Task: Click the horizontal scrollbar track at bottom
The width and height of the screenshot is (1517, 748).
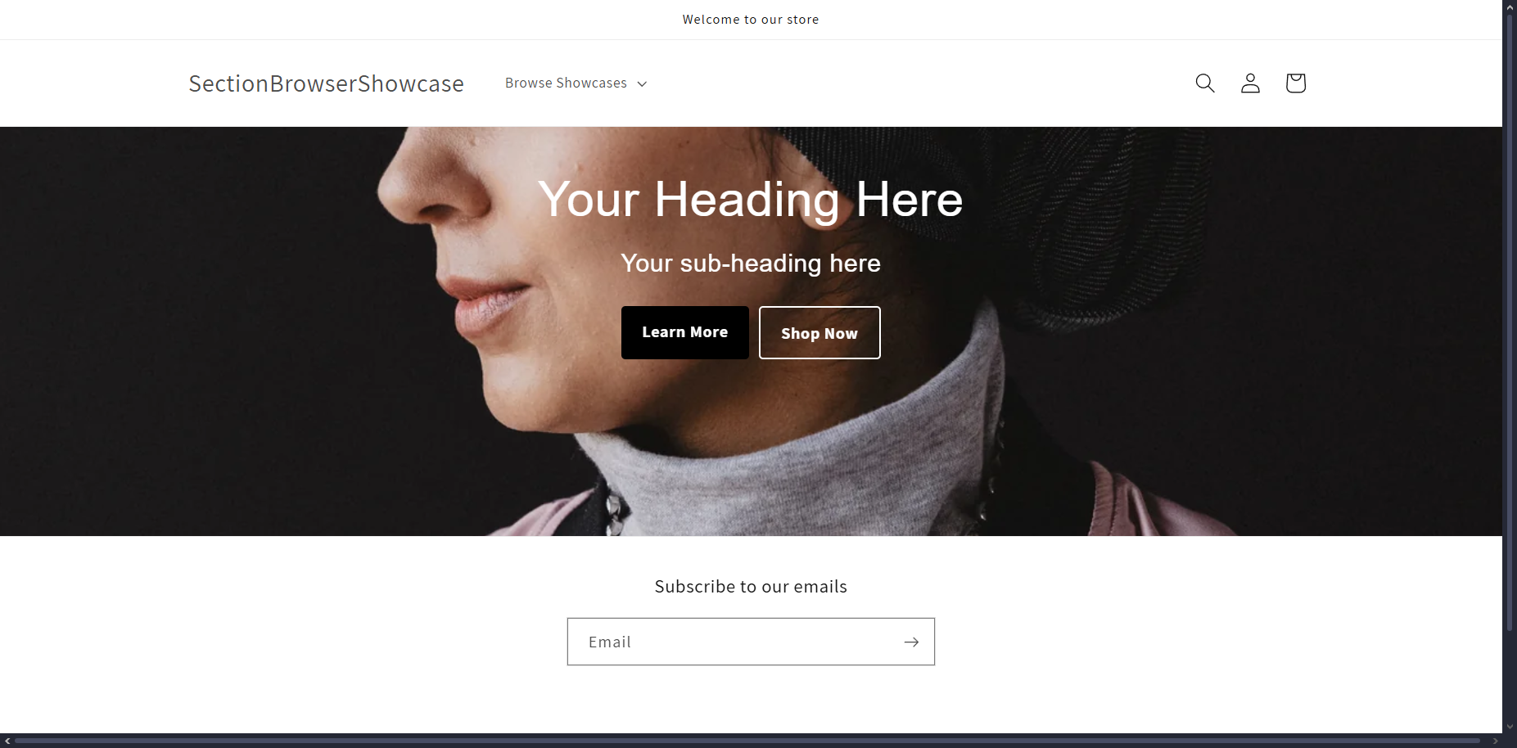Action: pyautogui.click(x=747, y=741)
